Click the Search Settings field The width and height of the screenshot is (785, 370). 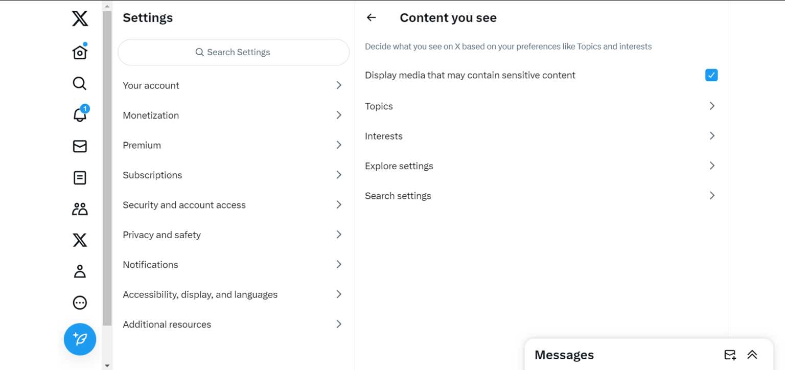[233, 52]
